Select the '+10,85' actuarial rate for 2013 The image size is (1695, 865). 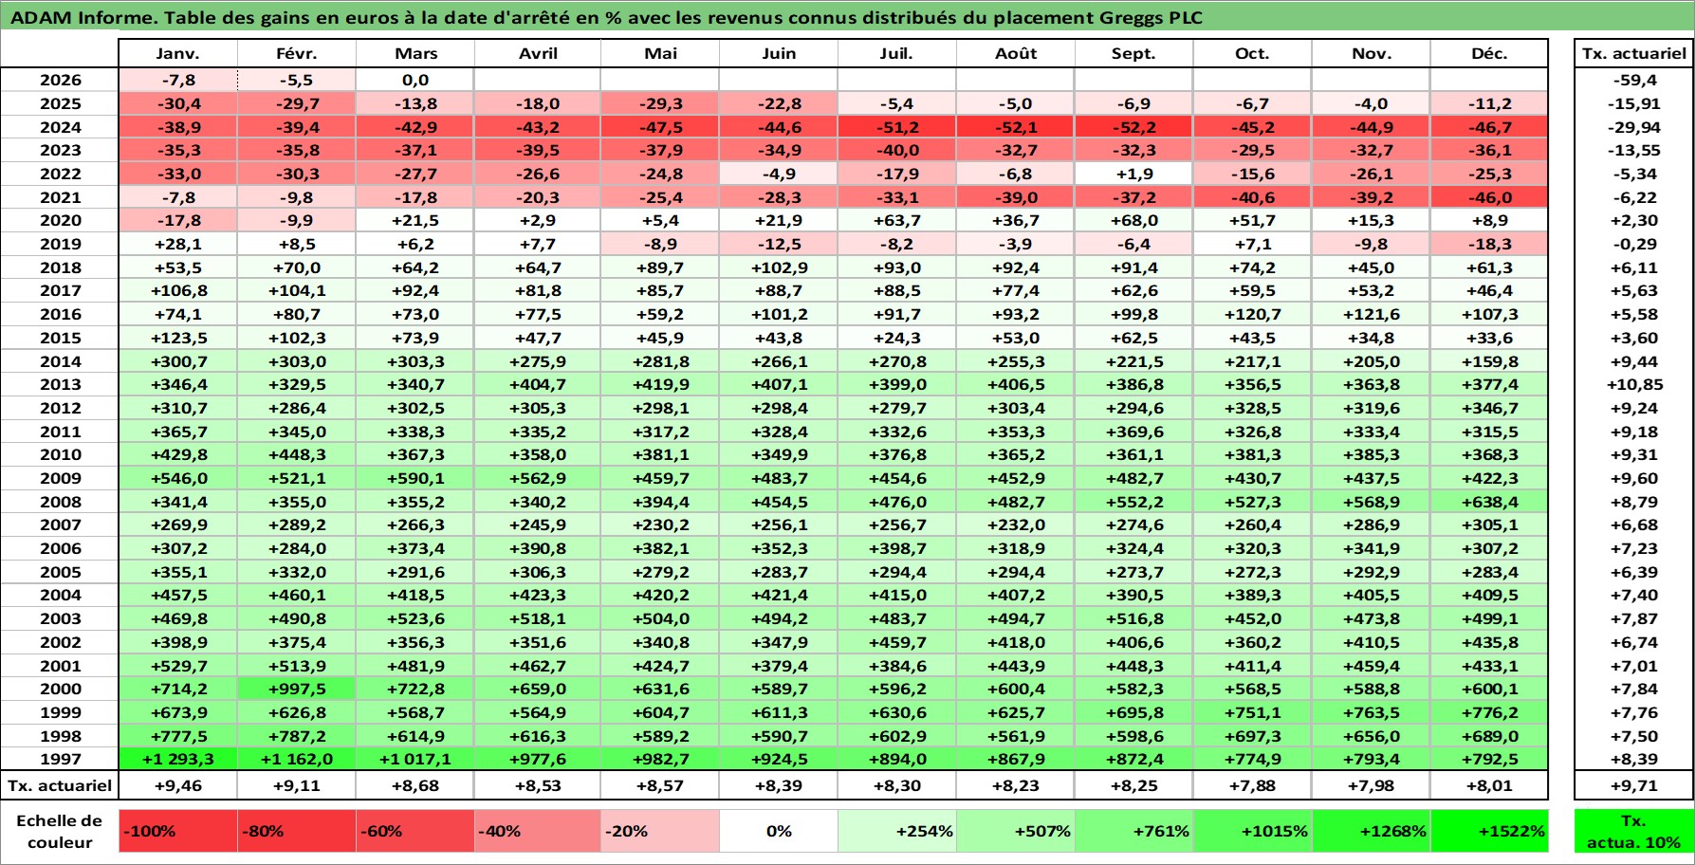click(1633, 384)
